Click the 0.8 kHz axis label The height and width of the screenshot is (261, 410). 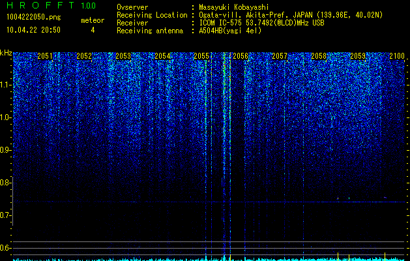[5, 183]
